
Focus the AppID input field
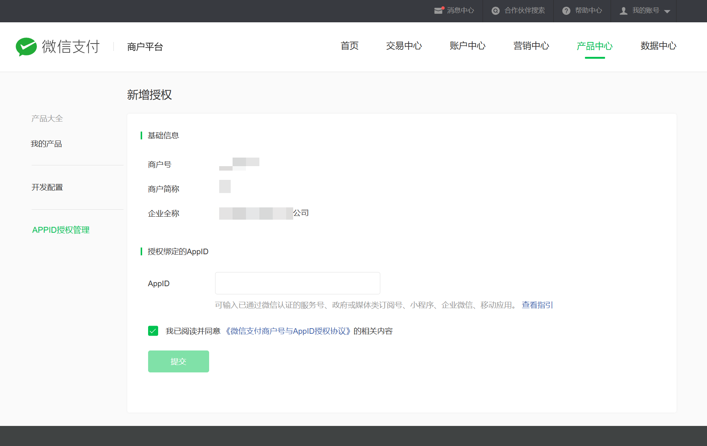click(298, 283)
